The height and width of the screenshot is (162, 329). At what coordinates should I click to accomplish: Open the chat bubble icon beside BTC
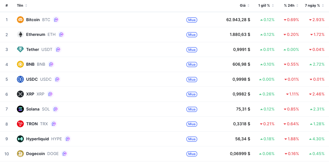tap(56, 20)
